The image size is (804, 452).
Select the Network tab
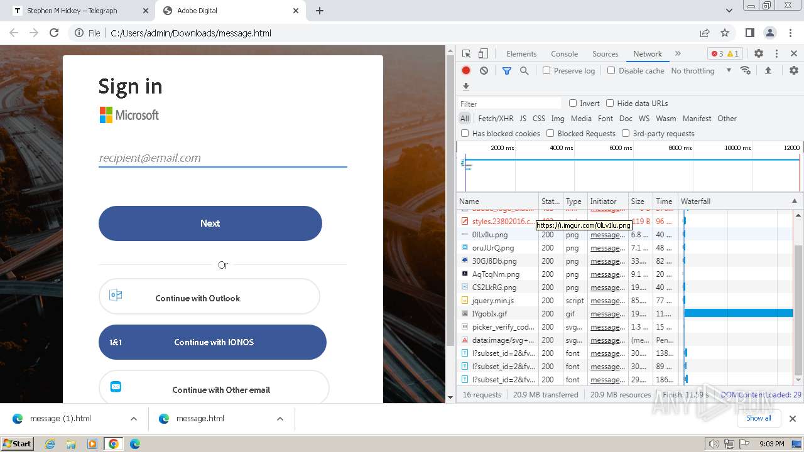point(648,54)
